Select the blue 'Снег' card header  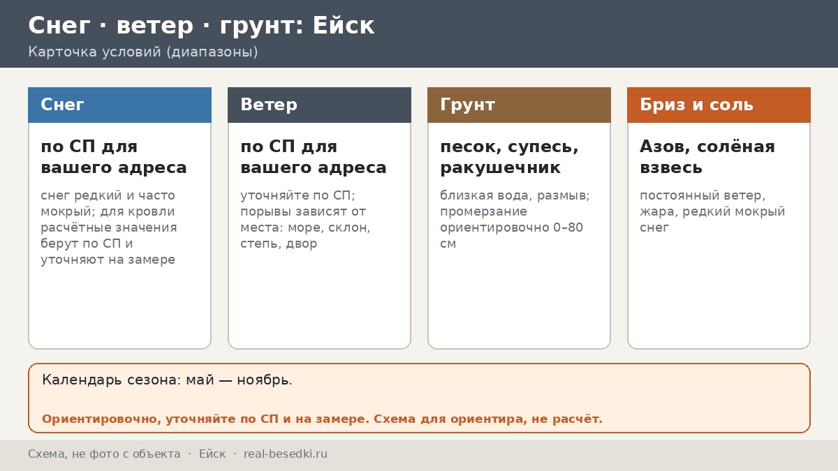pyautogui.click(x=119, y=105)
